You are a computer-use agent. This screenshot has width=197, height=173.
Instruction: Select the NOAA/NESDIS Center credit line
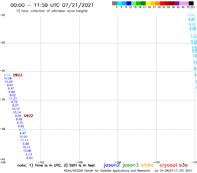tap(107, 171)
